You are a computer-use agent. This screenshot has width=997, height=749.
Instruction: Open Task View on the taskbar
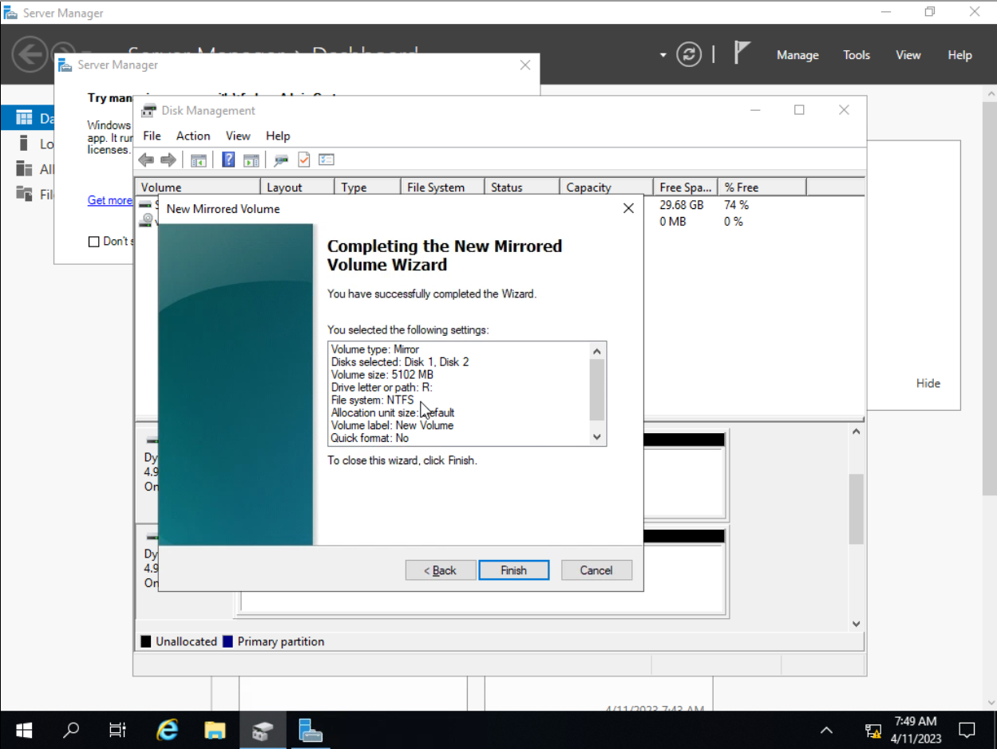coord(117,730)
